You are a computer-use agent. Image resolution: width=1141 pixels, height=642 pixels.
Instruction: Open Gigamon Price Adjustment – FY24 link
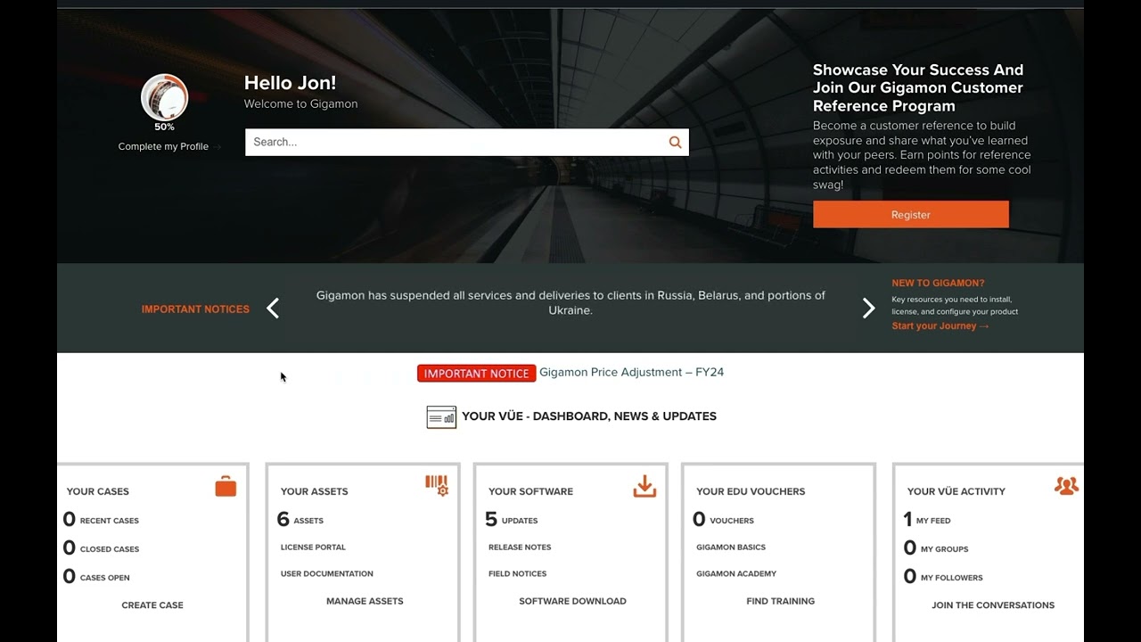coord(631,372)
